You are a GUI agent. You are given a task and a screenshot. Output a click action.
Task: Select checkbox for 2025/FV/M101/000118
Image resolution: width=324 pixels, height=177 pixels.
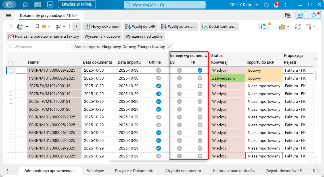click(x=11, y=86)
